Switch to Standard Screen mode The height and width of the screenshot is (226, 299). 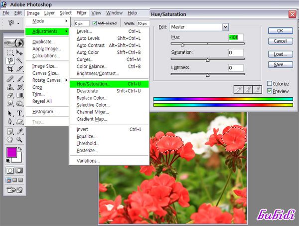click(x=8, y=180)
